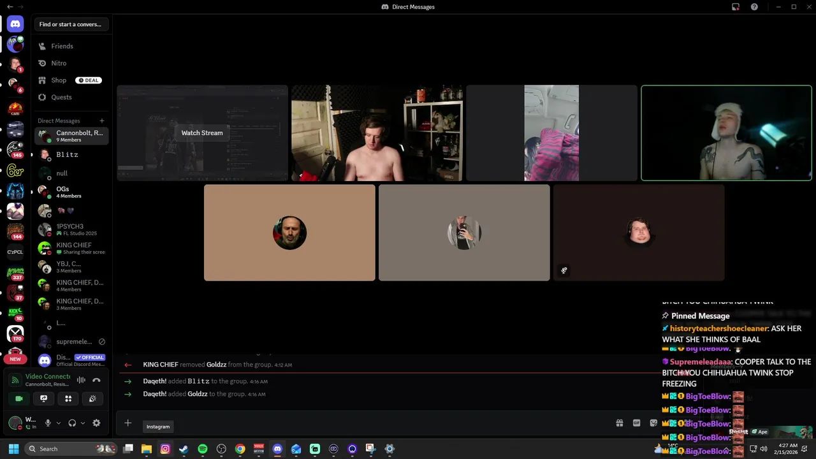Viewport: 816px width, 459px height.
Task: Open the Windows Start menu
Action: (13, 449)
